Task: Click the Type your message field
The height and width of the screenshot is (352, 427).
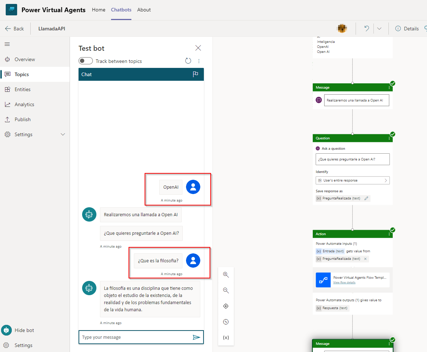Action: pos(136,337)
